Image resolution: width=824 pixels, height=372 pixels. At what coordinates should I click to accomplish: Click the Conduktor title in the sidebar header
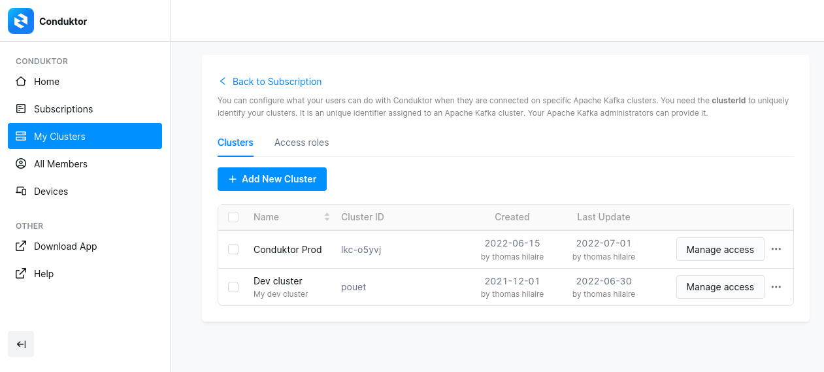click(63, 22)
